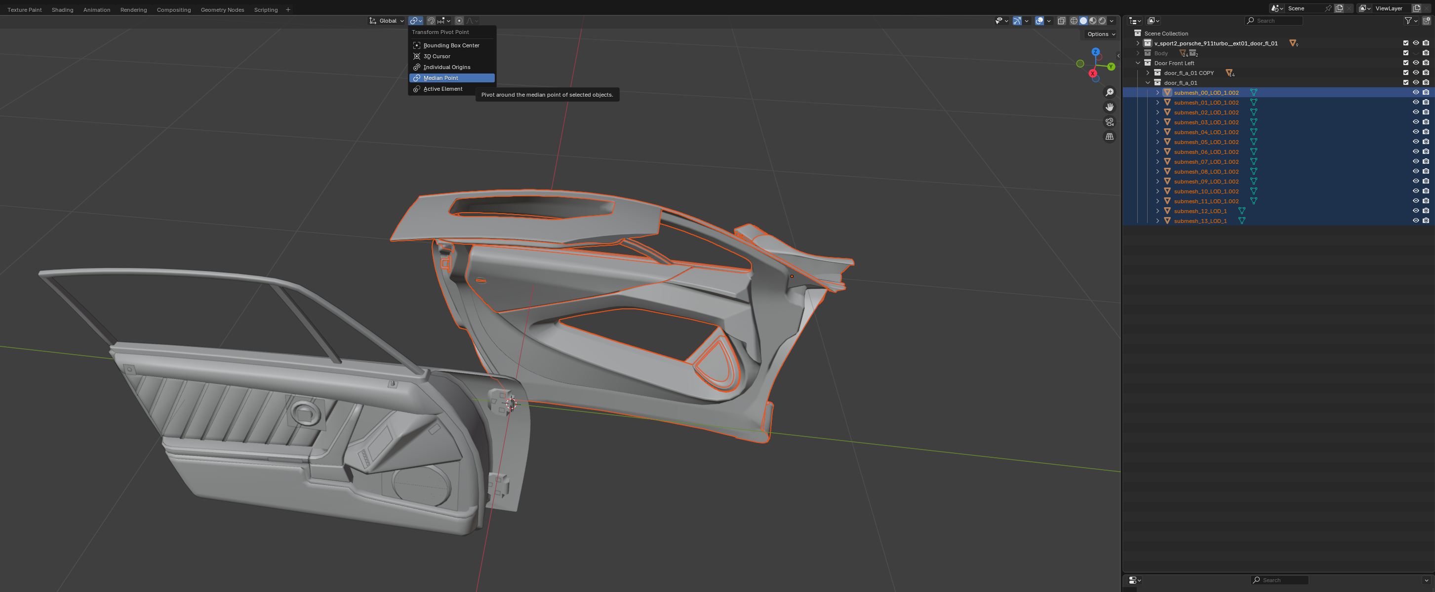Image resolution: width=1435 pixels, height=592 pixels.
Task: Select Bounding Box Center pivot option
Action: click(451, 45)
